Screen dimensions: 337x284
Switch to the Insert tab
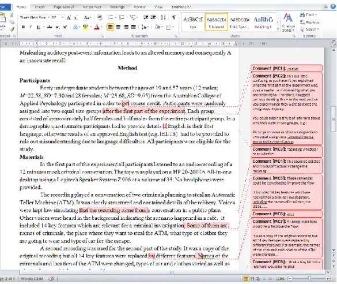[x=40, y=7]
